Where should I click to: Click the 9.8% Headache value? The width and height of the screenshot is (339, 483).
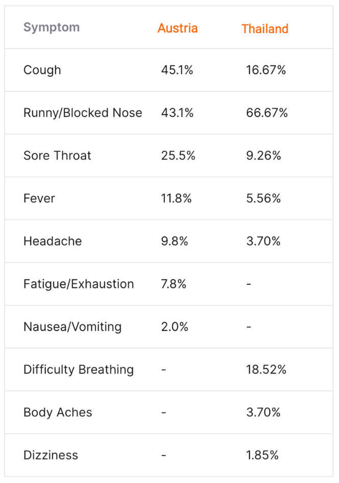pos(174,242)
